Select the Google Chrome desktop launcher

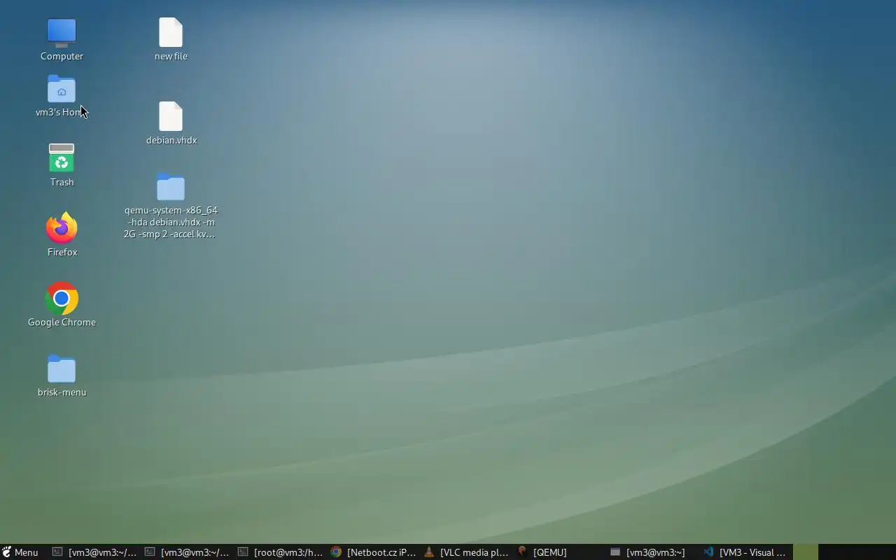pyautogui.click(x=62, y=299)
